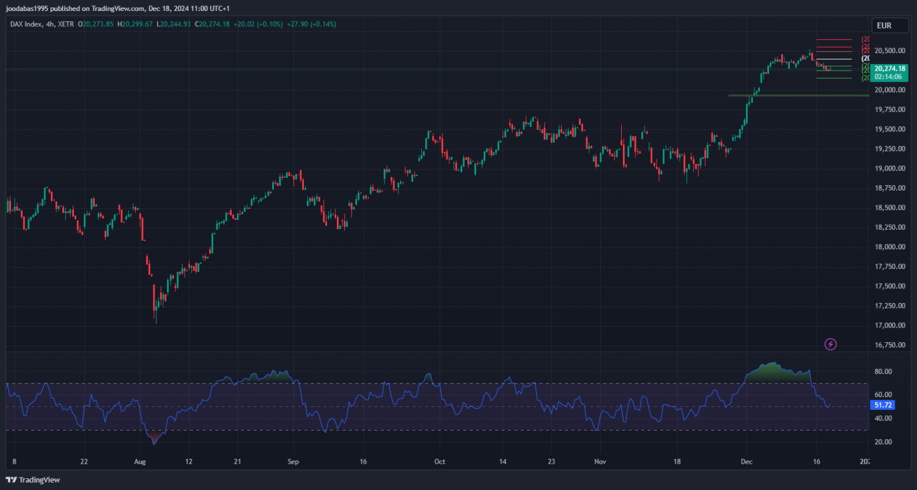
Task: Click the 80.00 label on RSI scale
Action: [x=883, y=371]
